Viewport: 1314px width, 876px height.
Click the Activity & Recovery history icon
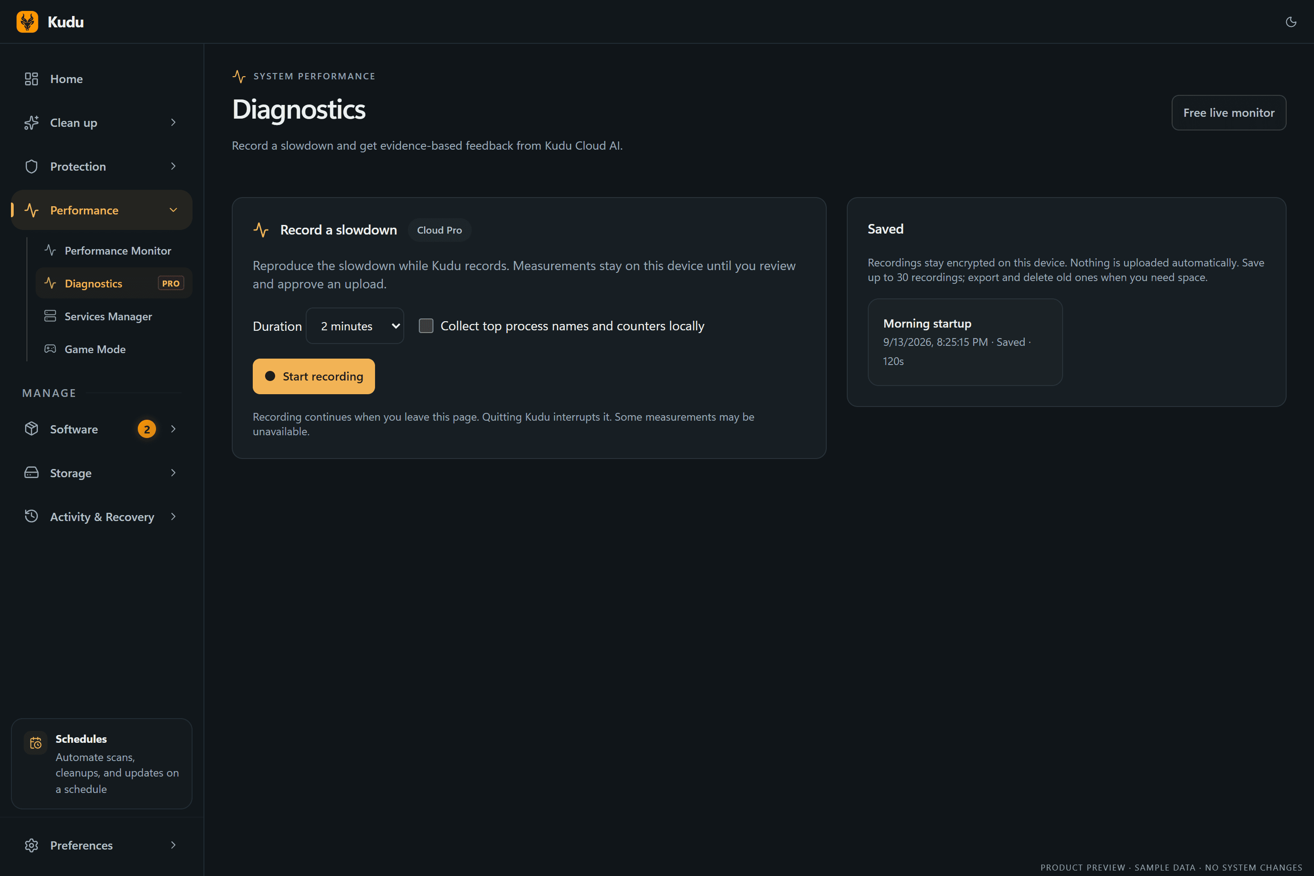[31, 516]
